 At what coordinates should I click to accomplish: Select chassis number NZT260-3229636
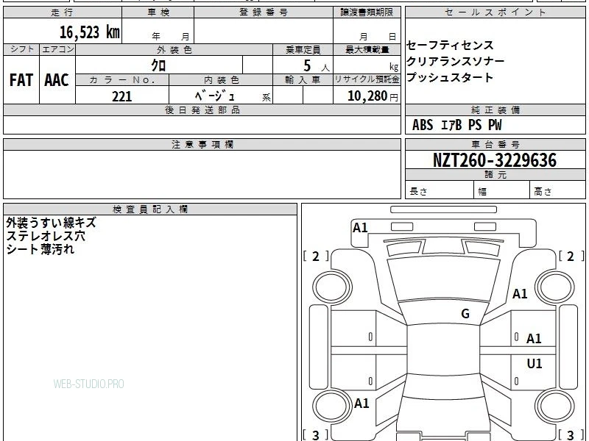pos(495,160)
